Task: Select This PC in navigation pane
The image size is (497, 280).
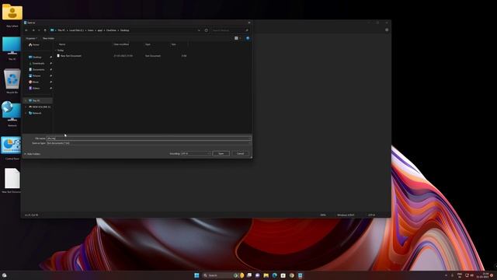Action: (x=34, y=100)
